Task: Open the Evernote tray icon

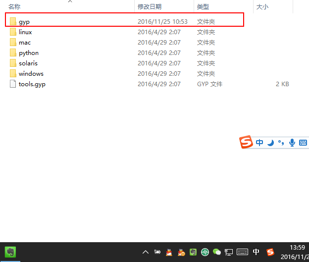Action: pyautogui.click(x=193, y=252)
